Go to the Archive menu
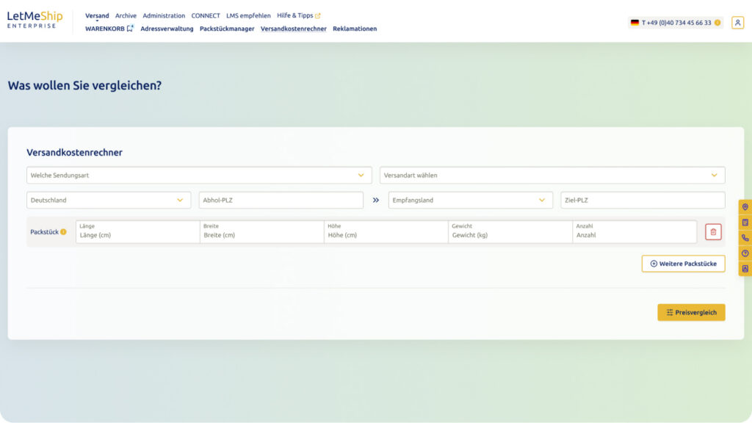Viewport: 752px width, 423px height. tap(126, 15)
